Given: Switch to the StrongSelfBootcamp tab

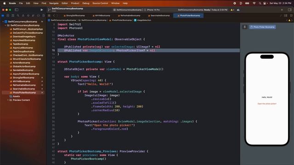Looking at the screenshot, I should point(74,16).
